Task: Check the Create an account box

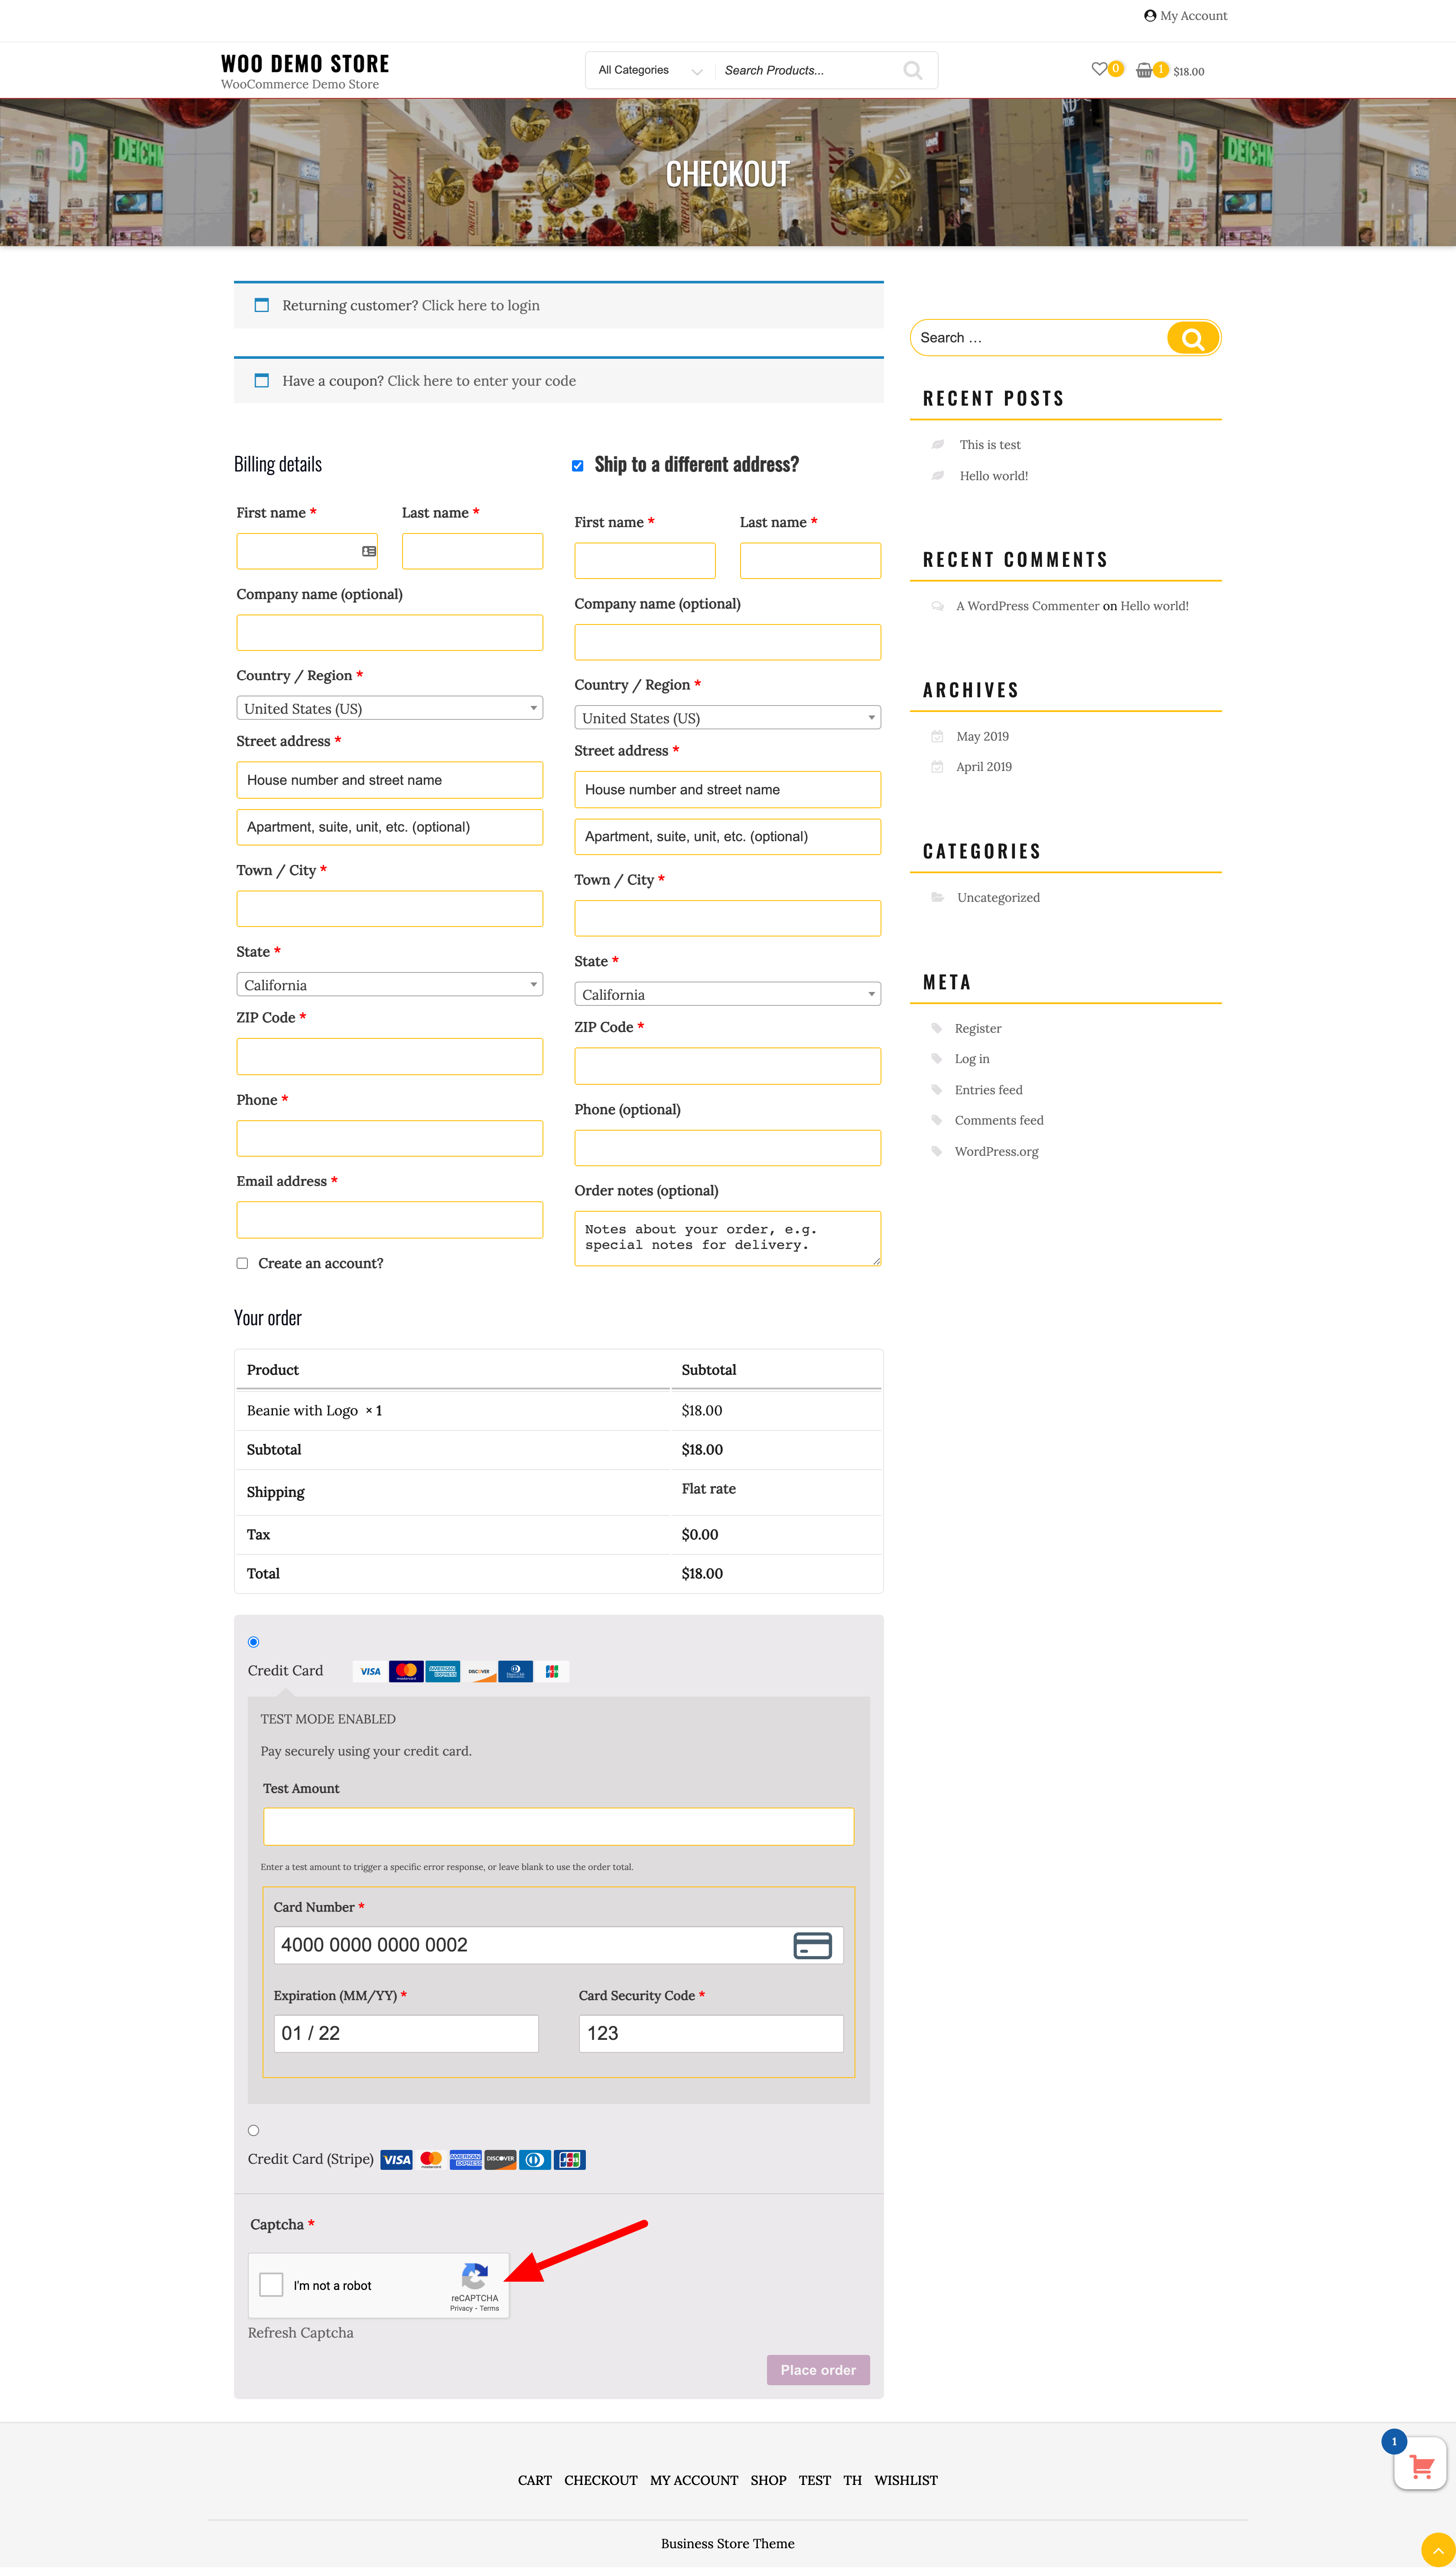Action: [x=242, y=1263]
